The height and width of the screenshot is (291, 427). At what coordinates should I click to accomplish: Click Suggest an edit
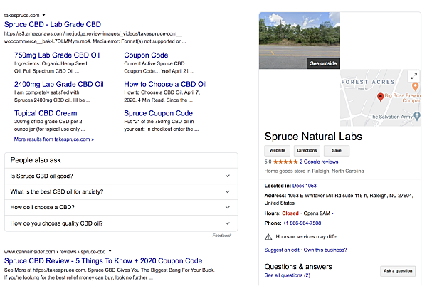282,250
